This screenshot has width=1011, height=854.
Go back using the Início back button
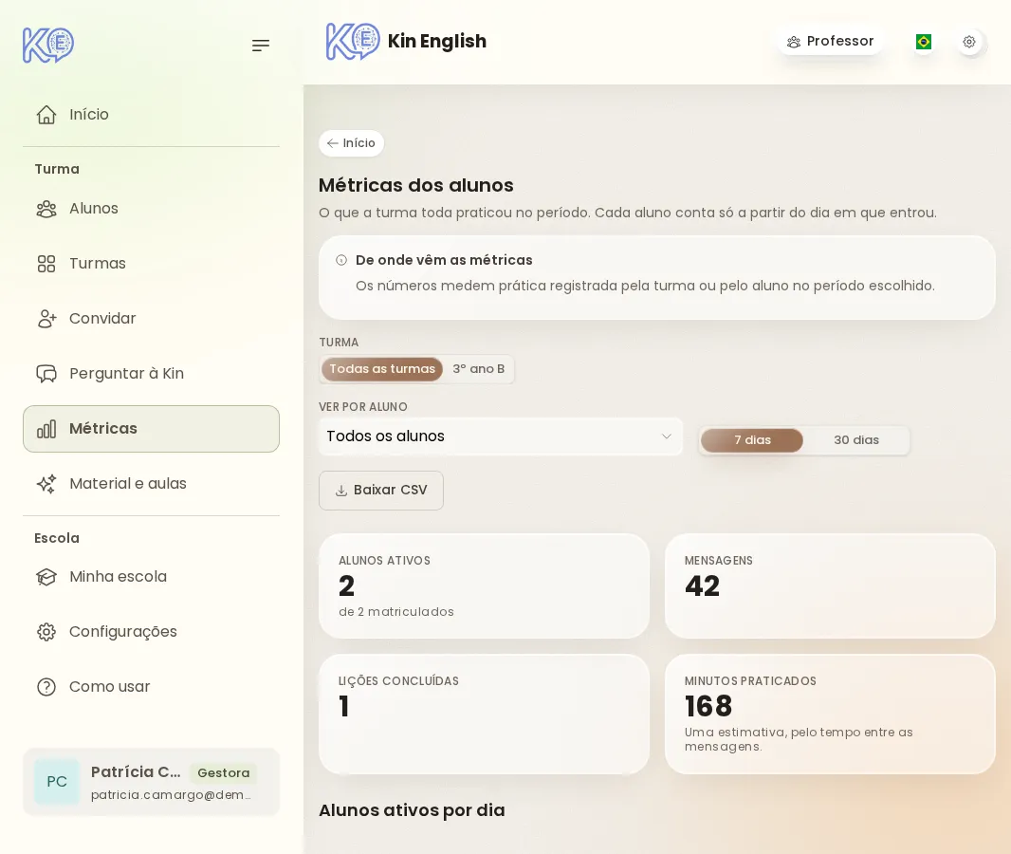(x=352, y=143)
